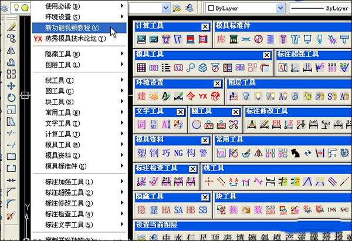Click the 词 icon in 文字工具
352x241 pixels.
tap(141, 125)
